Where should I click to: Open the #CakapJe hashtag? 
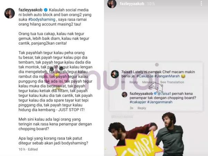tap(145, 76)
